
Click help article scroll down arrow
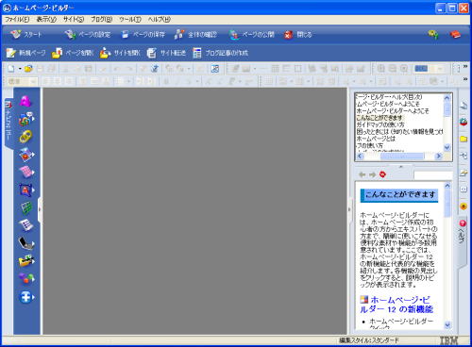[x=447, y=325]
